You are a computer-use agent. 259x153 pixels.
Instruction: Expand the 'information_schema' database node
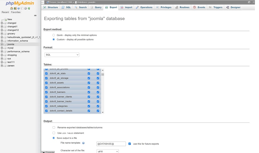pos(2,41)
